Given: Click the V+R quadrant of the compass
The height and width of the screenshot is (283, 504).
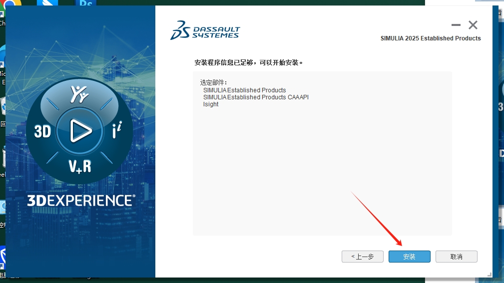Looking at the screenshot, I should 80,166.
